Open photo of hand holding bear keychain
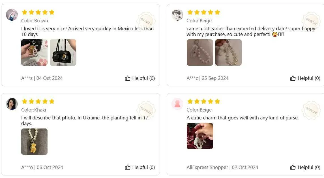The width and height of the screenshot is (324, 178). (34, 53)
